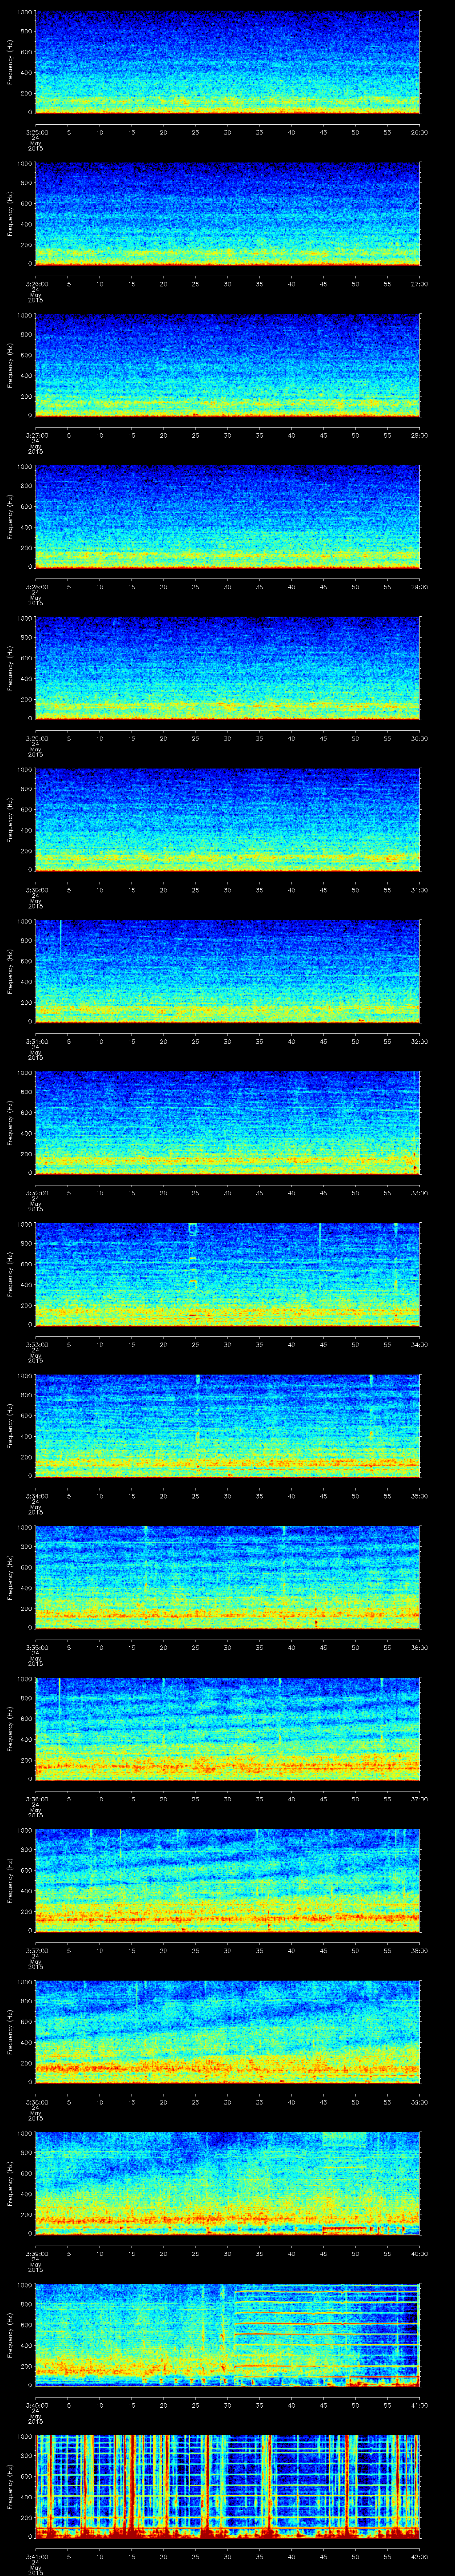455x2576 pixels.
Task: Click the 30-second tick label under the 3:38:00 panel
Action: click(227, 2102)
